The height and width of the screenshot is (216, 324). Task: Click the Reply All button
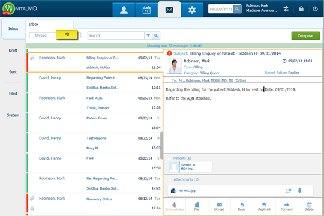[264, 206]
